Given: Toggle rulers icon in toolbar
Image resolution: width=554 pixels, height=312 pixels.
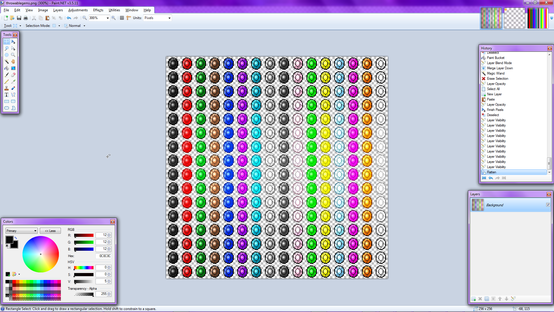Looking at the screenshot, I should [x=128, y=18].
